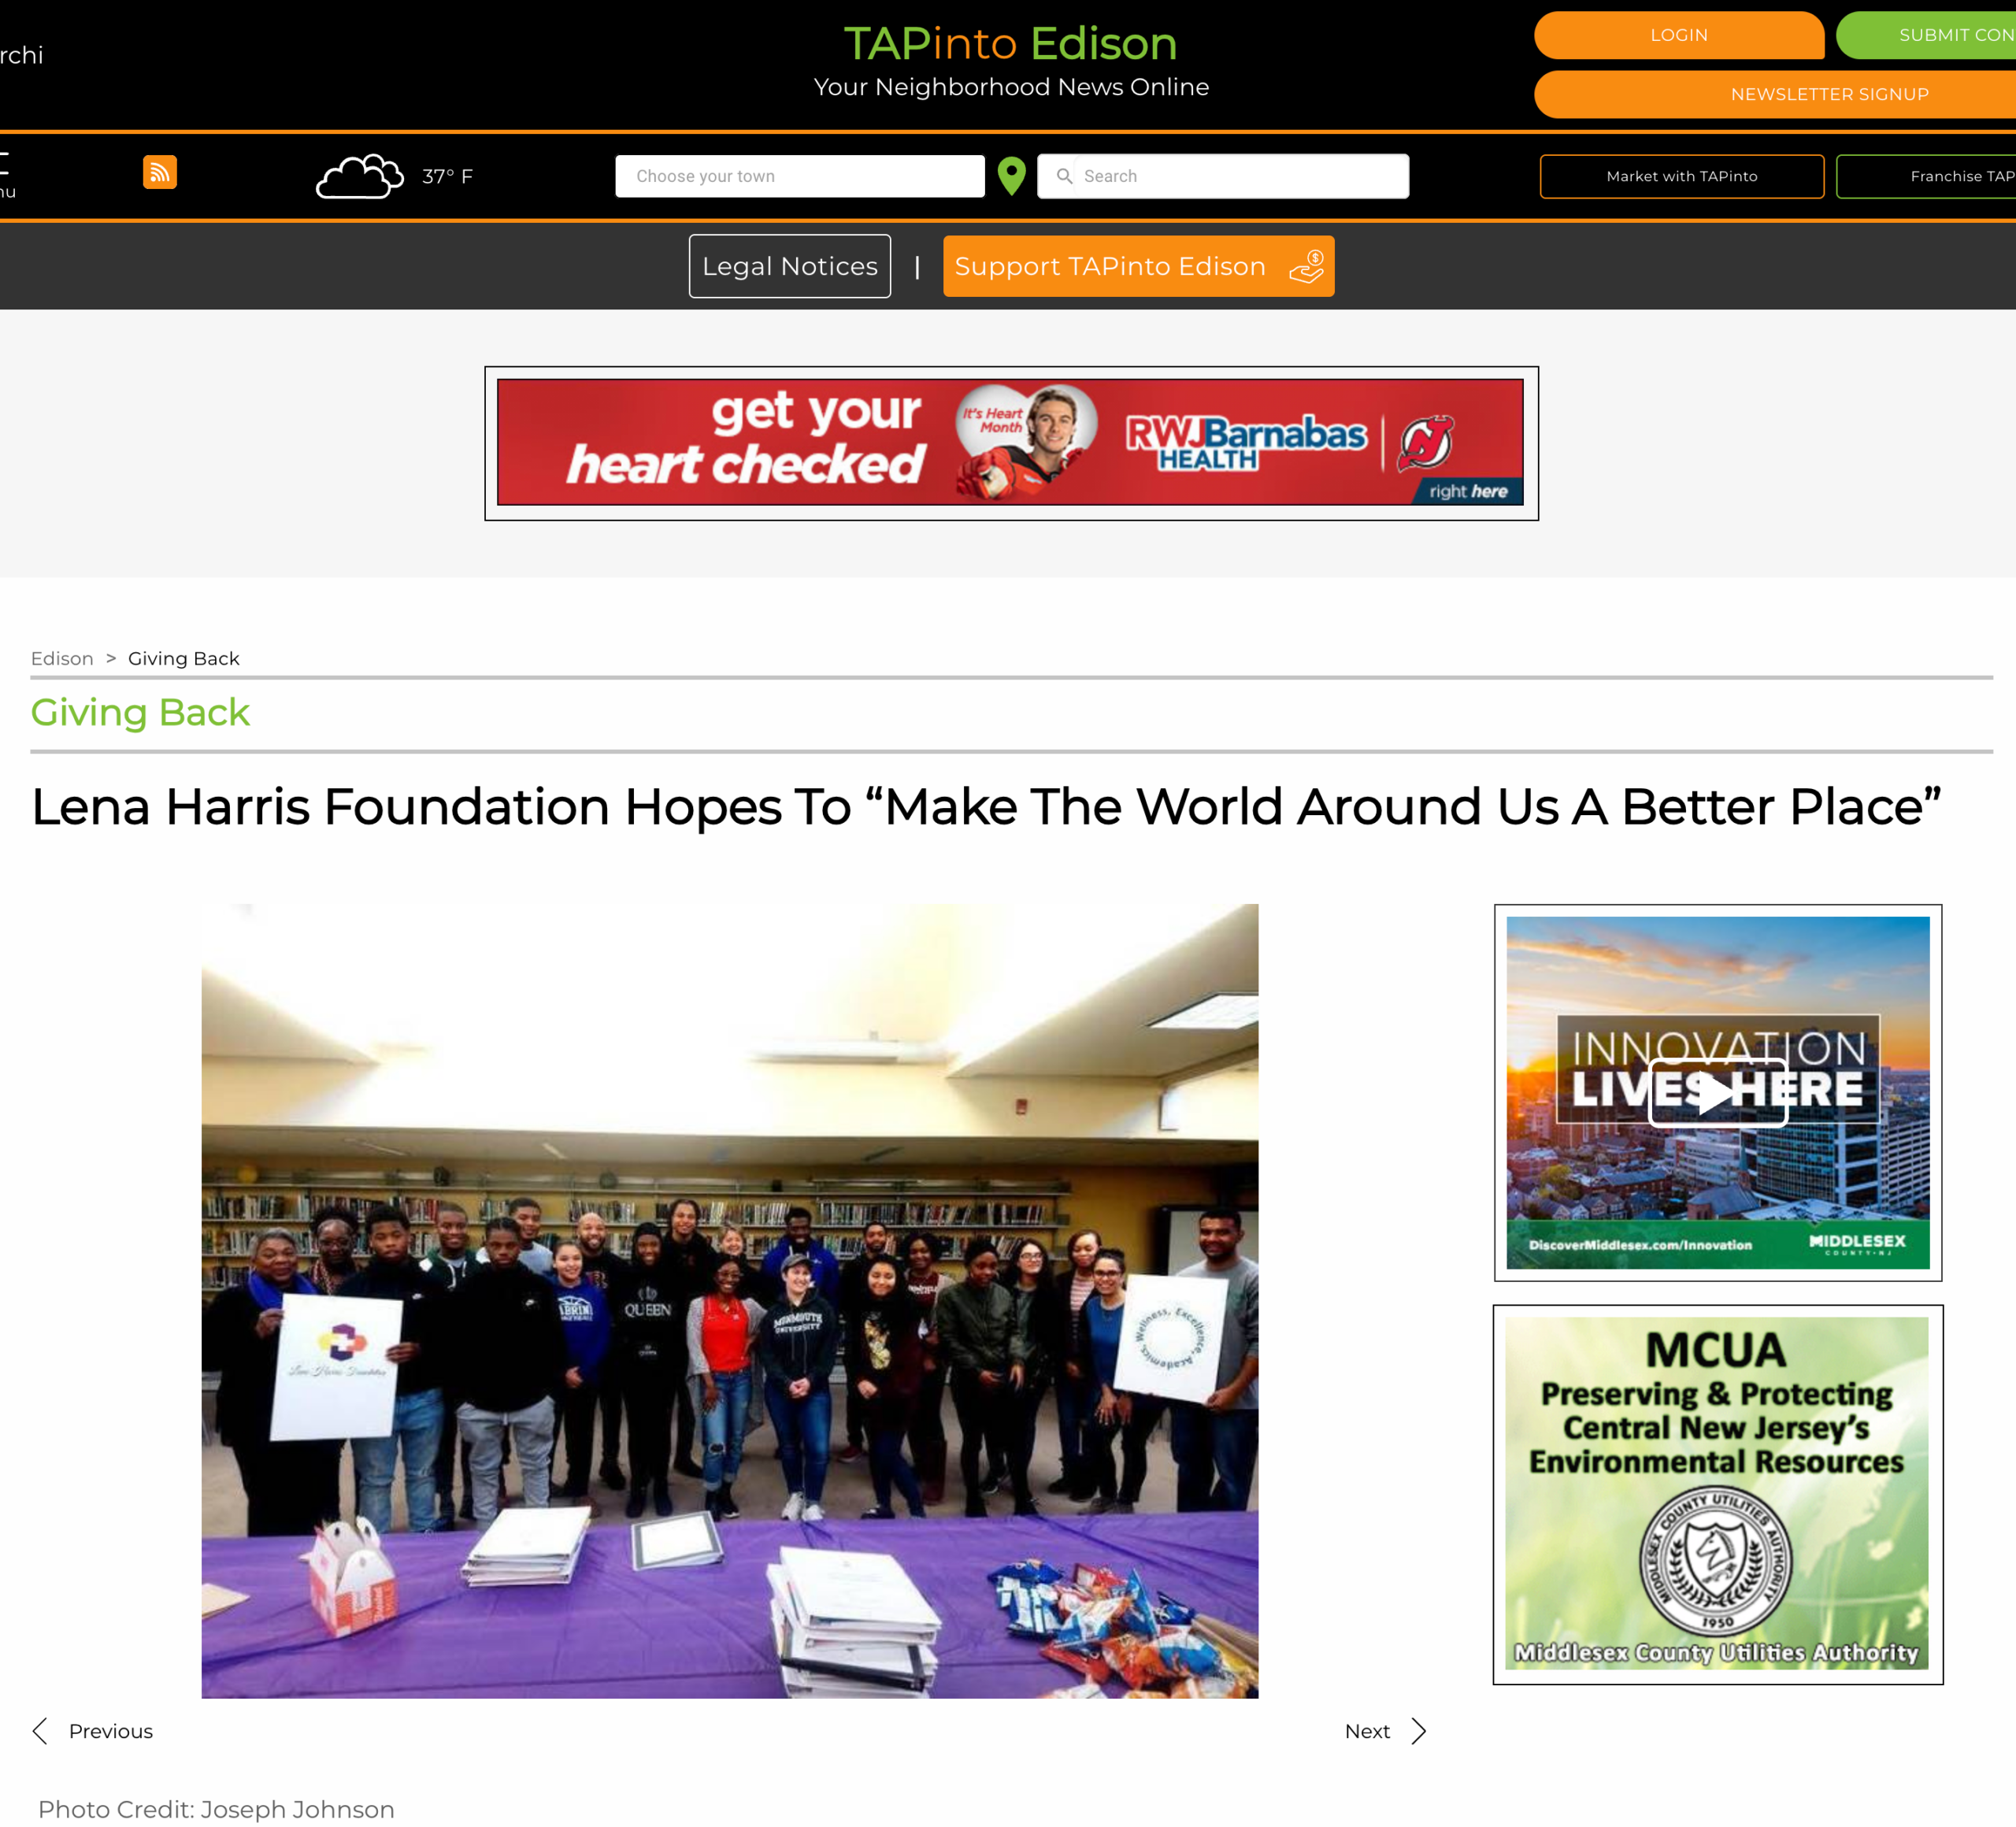Click the Photo Credit: Joseph Johnson caption
The height and width of the screenshot is (1827, 2016).
tap(216, 1809)
